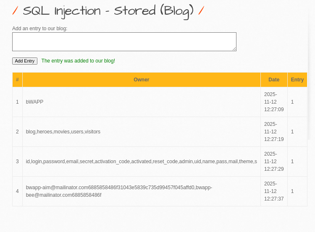Select the blog,heroes,movies,users,visitors owner cell

click(63, 132)
